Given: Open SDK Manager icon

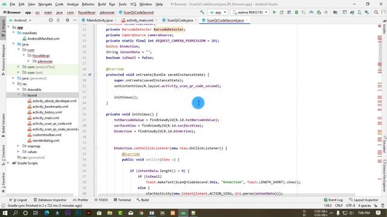Looking at the screenshot, I should (367, 12).
